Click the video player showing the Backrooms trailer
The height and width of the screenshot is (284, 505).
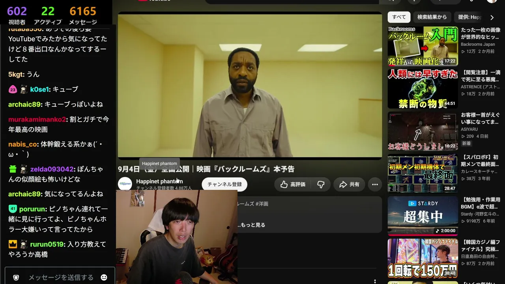pos(250,86)
